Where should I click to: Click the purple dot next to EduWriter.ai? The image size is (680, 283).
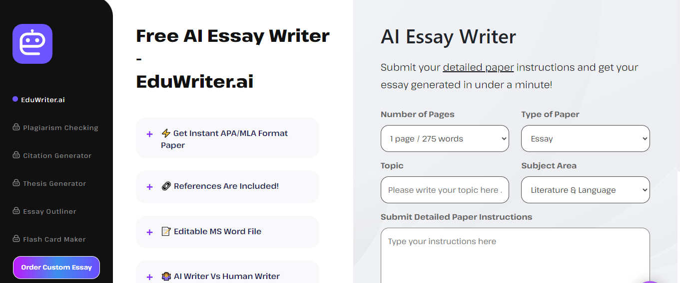pyautogui.click(x=15, y=99)
